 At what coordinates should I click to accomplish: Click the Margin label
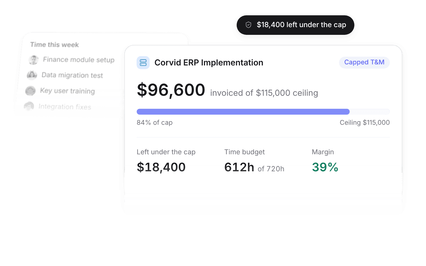[323, 152]
